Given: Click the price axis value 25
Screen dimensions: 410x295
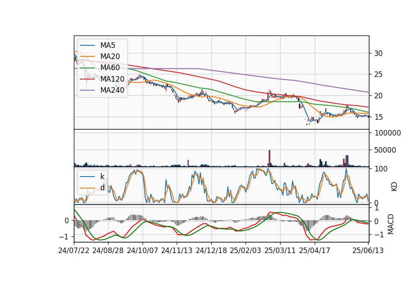Looking at the screenshot, I should (378, 74).
